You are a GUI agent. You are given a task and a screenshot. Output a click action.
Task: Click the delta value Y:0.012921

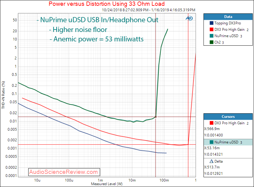tap(214, 174)
